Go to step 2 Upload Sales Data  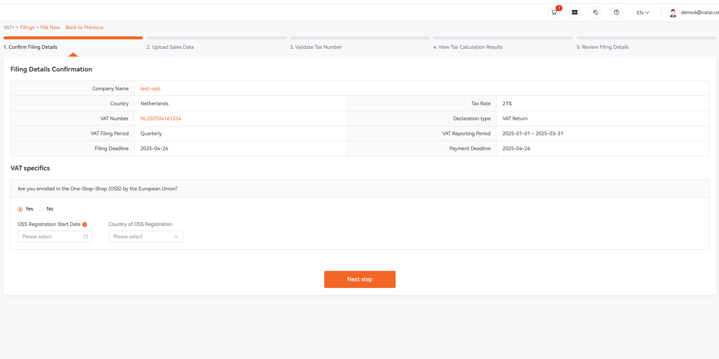pos(170,47)
